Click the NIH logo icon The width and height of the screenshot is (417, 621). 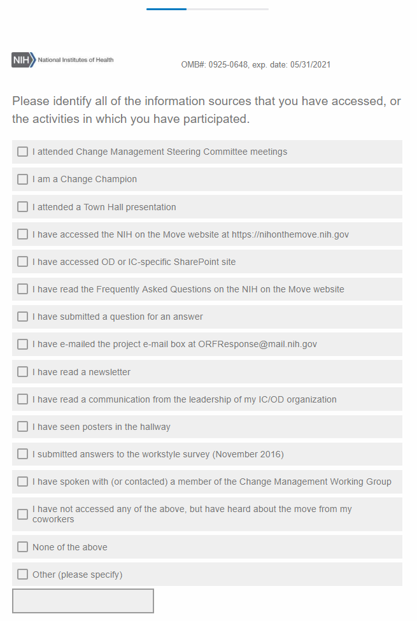(24, 60)
